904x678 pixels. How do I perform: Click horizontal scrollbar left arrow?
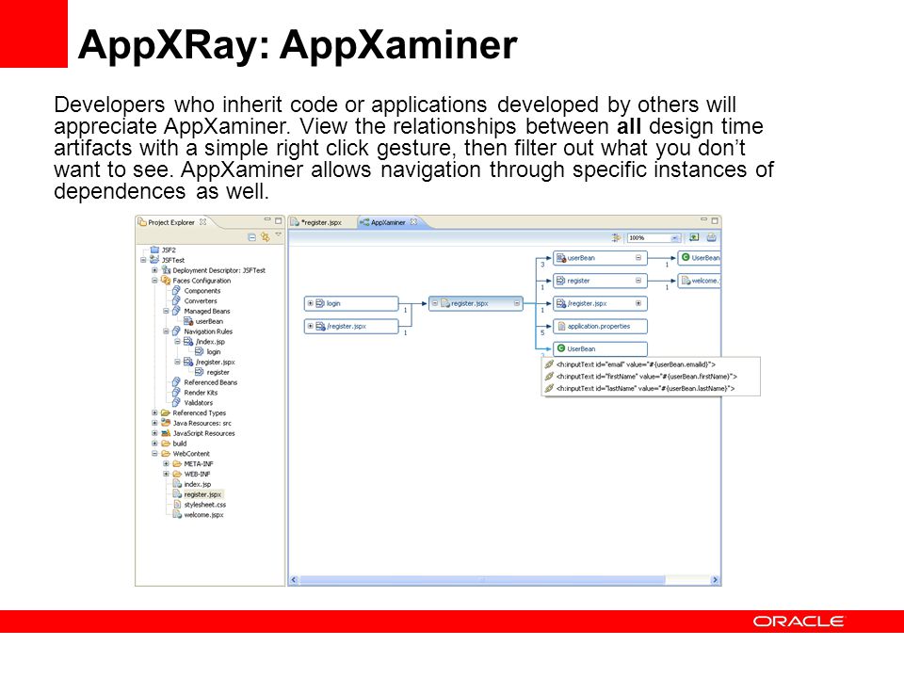point(294,580)
